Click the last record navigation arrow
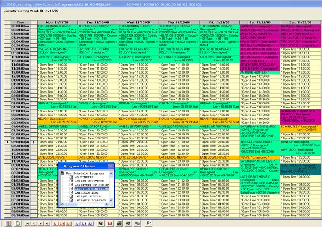Image resolution: width=322 pixels, height=227 pixels. [x=47, y=223]
